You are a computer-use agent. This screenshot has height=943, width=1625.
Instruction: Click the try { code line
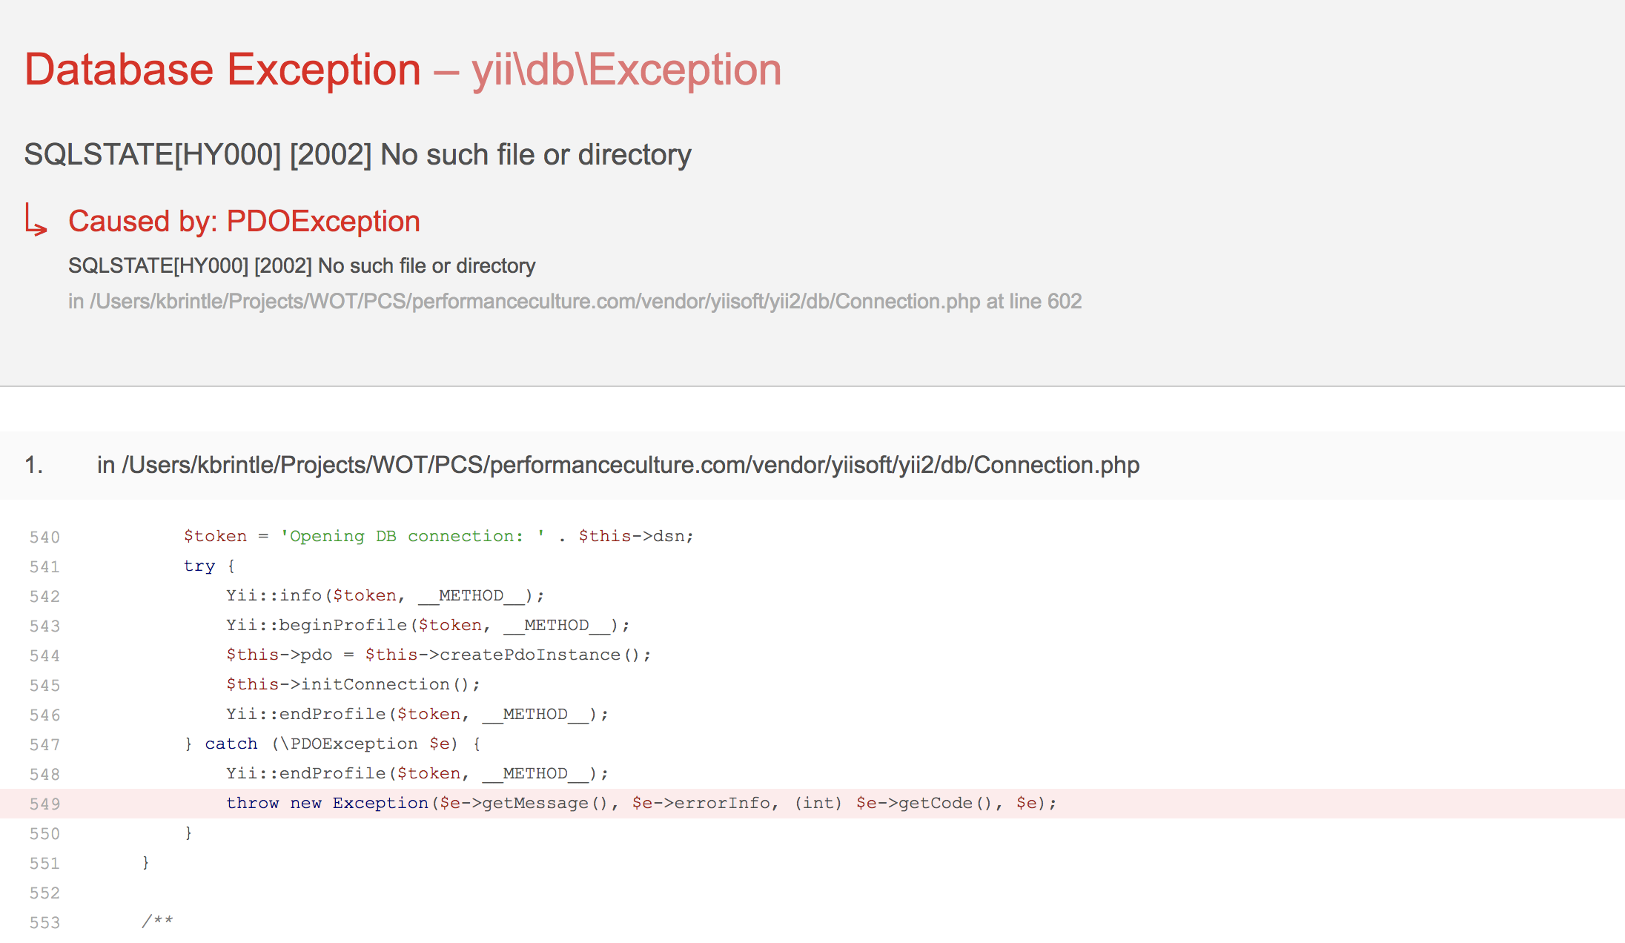click(209, 566)
